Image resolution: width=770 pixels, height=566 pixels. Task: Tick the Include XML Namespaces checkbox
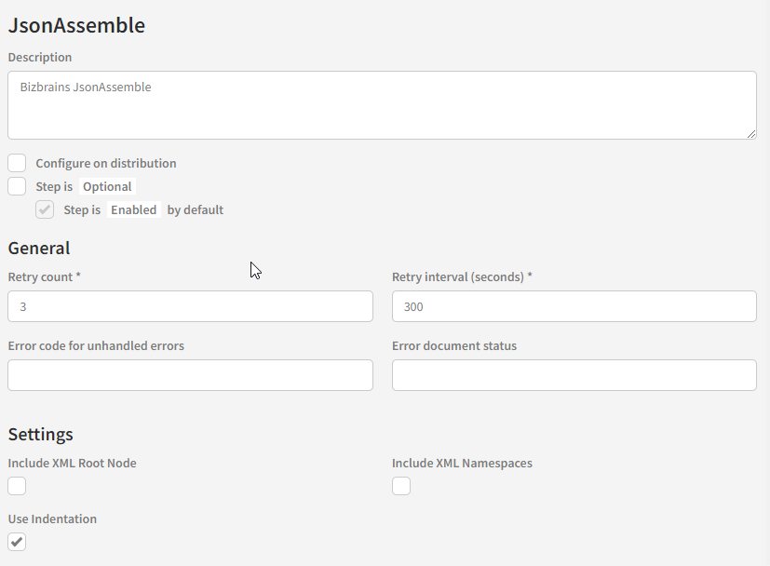click(401, 486)
